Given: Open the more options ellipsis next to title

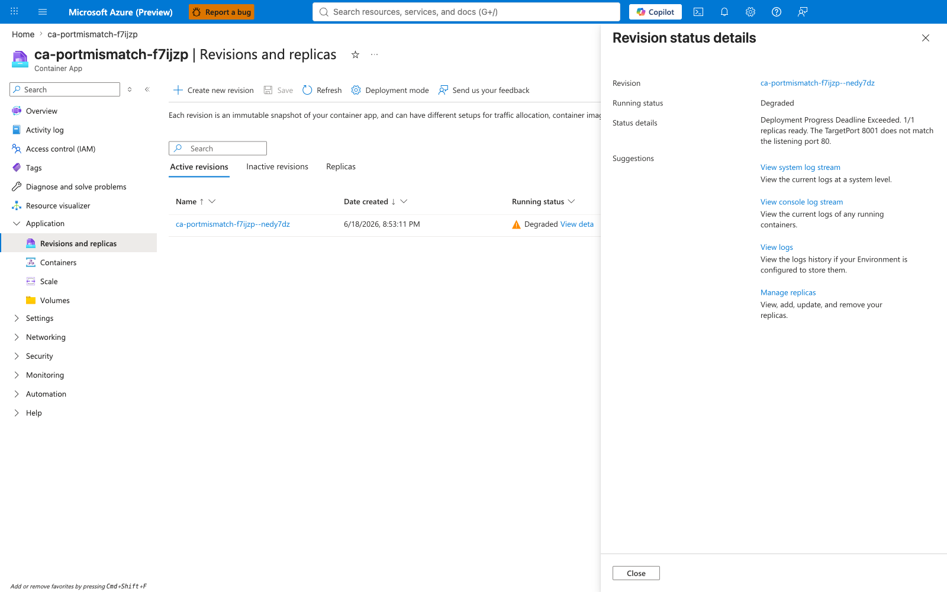Looking at the screenshot, I should (x=374, y=54).
